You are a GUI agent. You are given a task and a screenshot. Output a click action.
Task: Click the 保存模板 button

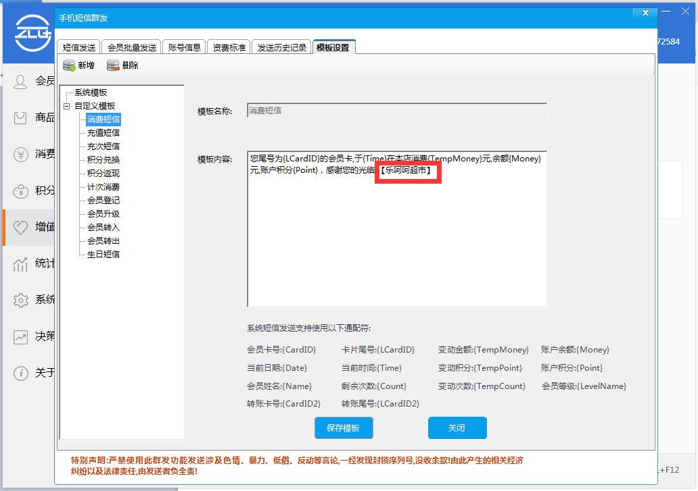[x=344, y=428]
